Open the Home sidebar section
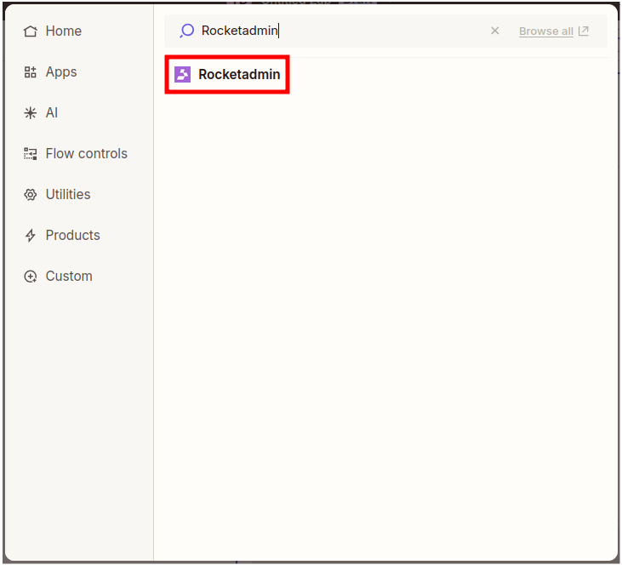Screen dimensions: 622x565 click(x=53, y=31)
